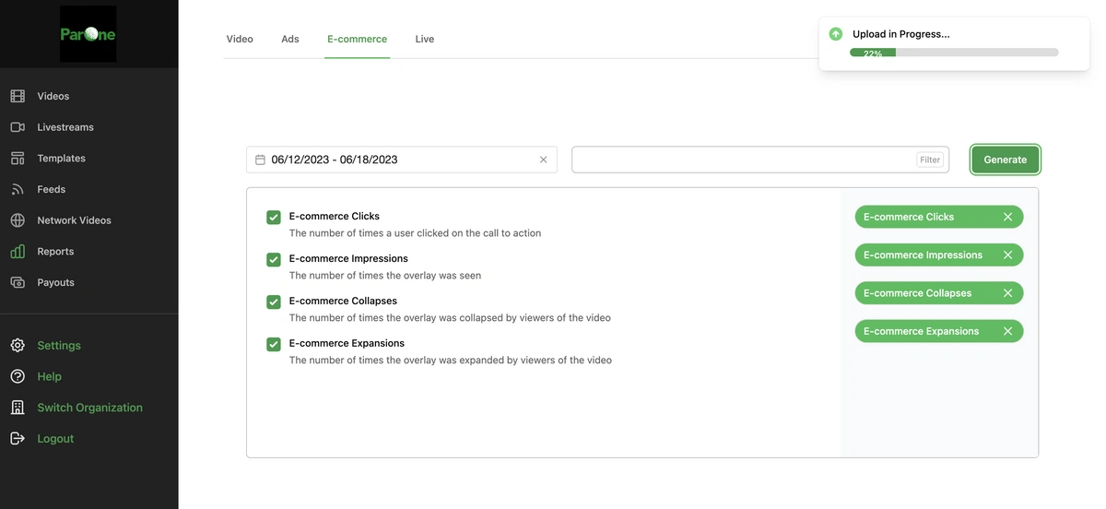Screen dimensions: 1106x509
Task: Toggle the E-commerce Impressions checkbox
Action: pos(274,260)
